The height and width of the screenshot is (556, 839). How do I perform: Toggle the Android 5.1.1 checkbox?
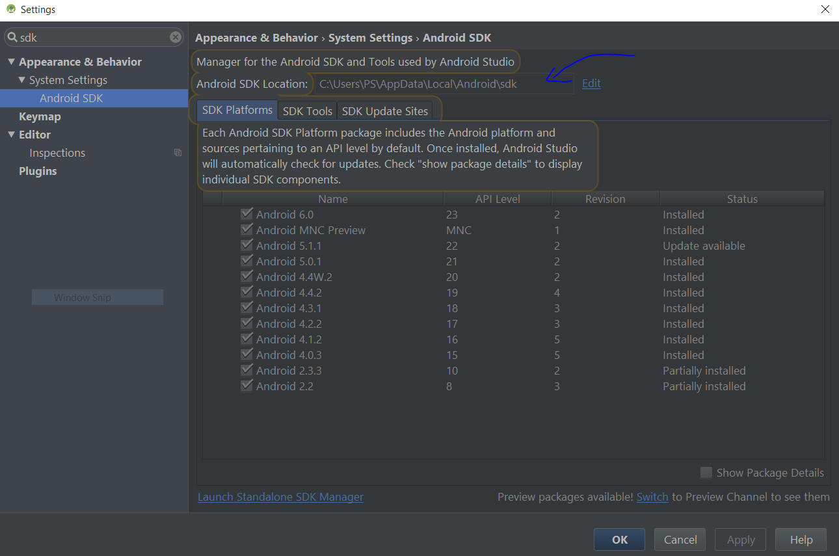click(246, 245)
